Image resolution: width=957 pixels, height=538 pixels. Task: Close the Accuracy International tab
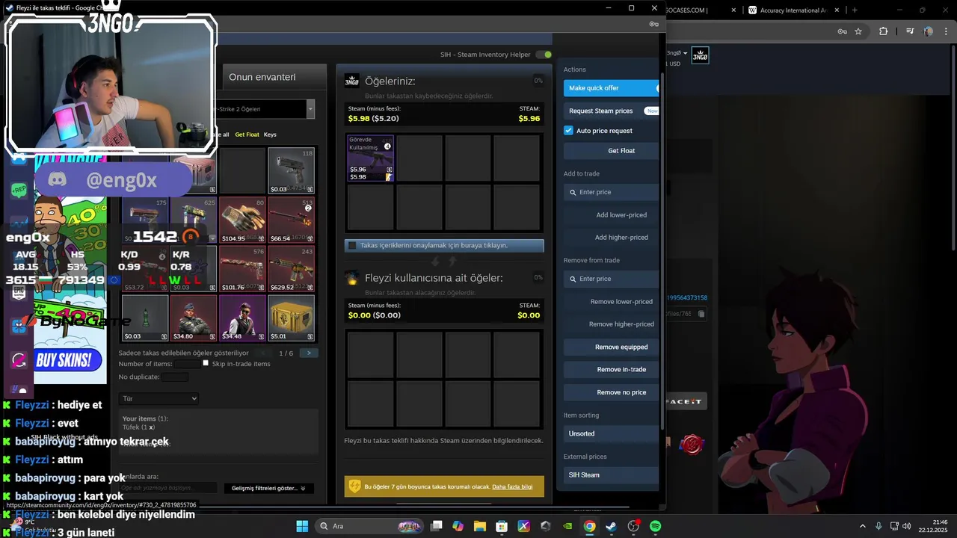point(837,10)
